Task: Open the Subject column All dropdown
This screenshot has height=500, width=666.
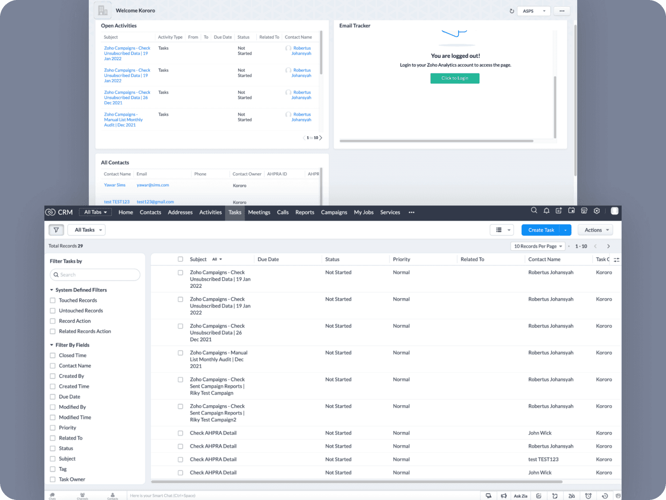Action: coord(217,259)
